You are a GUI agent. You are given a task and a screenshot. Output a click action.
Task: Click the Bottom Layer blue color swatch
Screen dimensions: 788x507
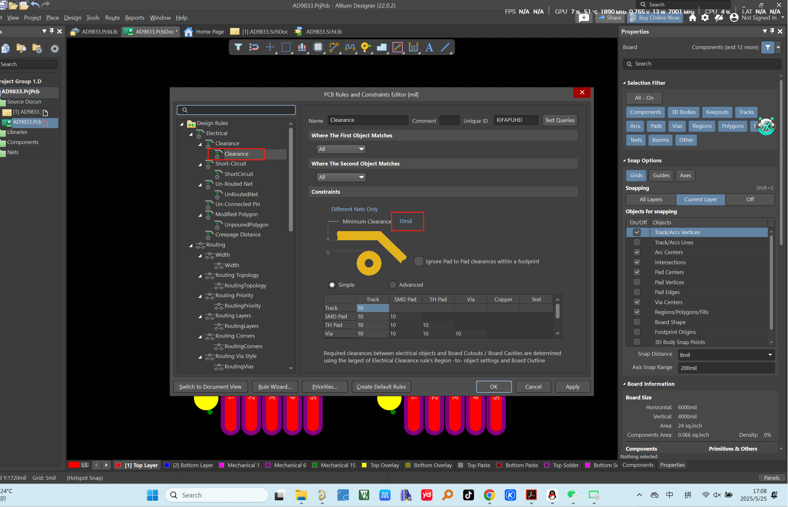tap(167, 465)
